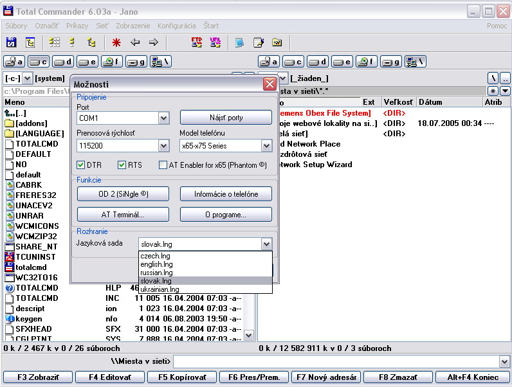Click the F8 Zmazať button

(398, 377)
